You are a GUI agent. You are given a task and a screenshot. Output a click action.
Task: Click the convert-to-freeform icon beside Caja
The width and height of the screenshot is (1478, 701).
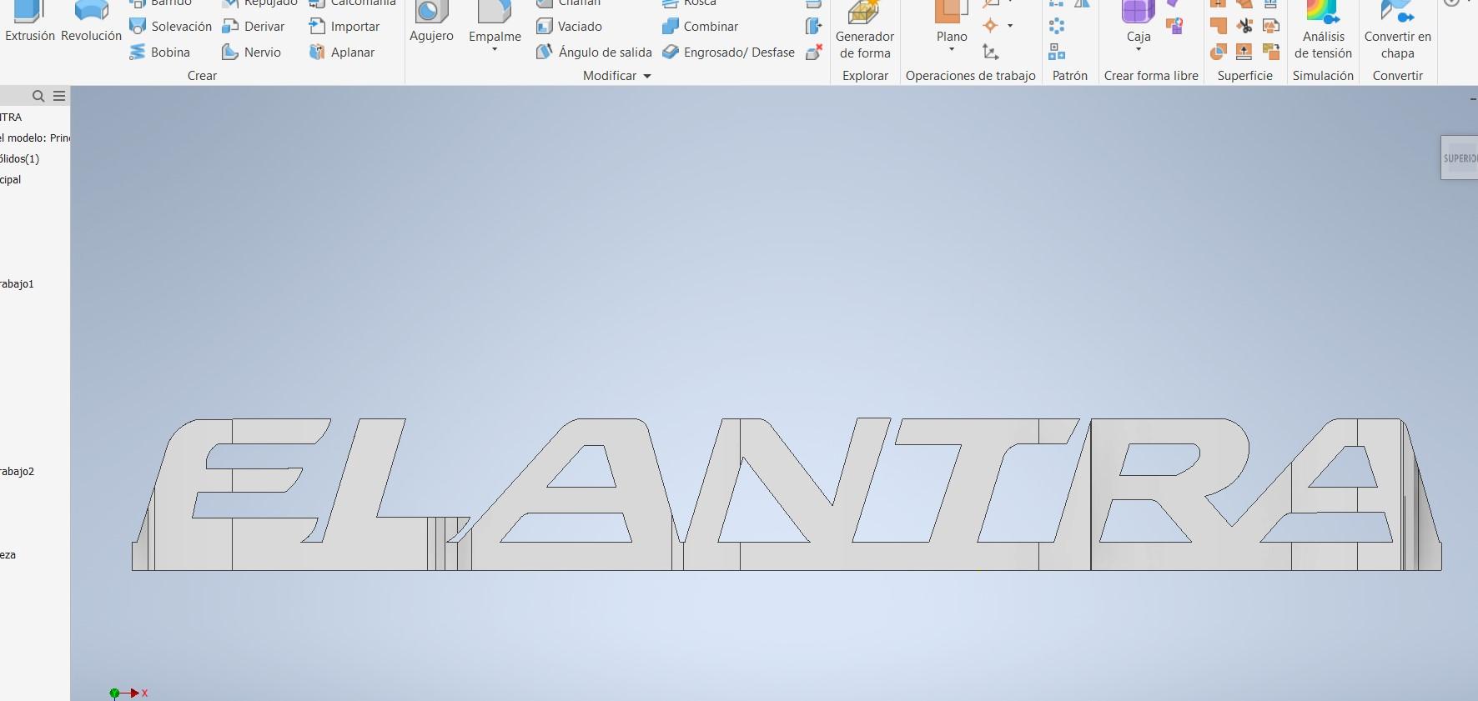coord(1174,26)
